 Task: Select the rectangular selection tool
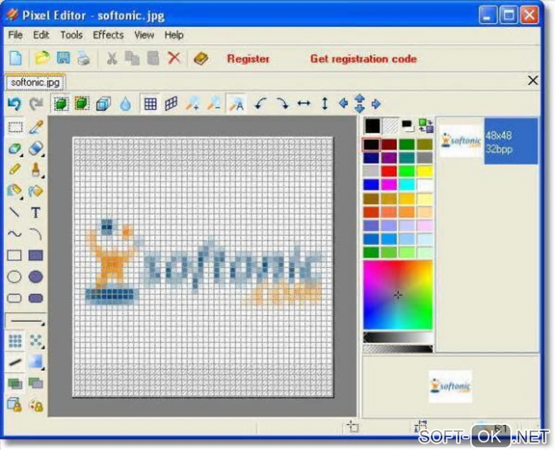coord(15,127)
